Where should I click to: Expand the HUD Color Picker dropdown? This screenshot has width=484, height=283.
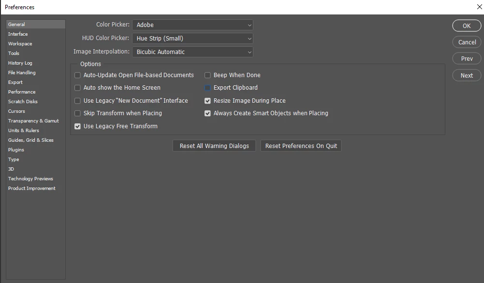point(192,39)
